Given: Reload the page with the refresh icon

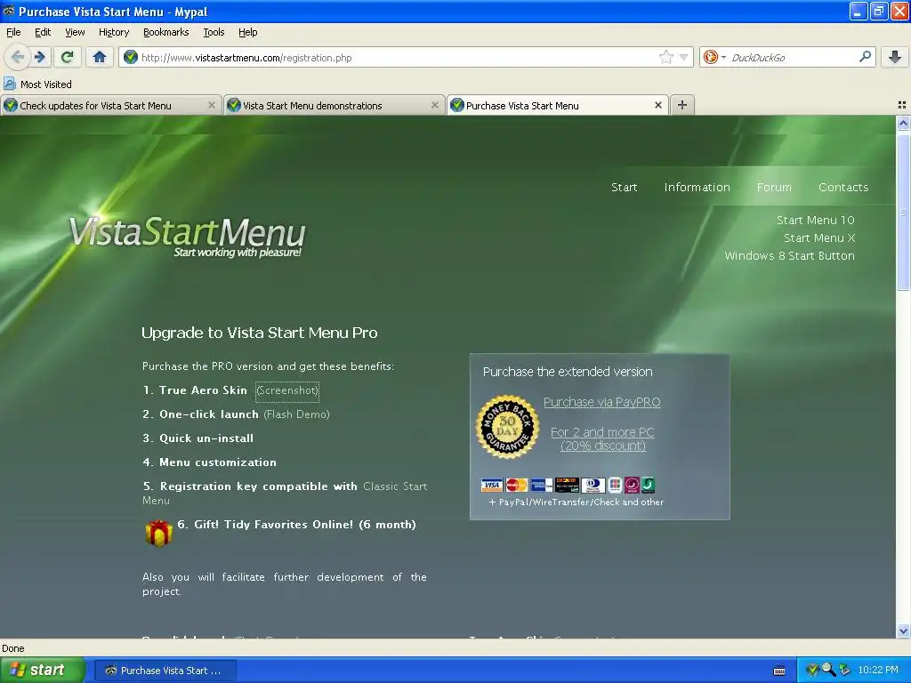Looking at the screenshot, I should coord(68,57).
